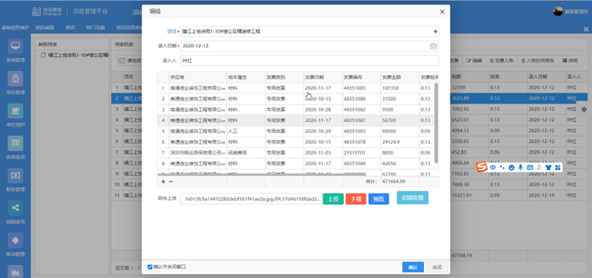Open Sogou skin shirt icon

tap(548, 168)
